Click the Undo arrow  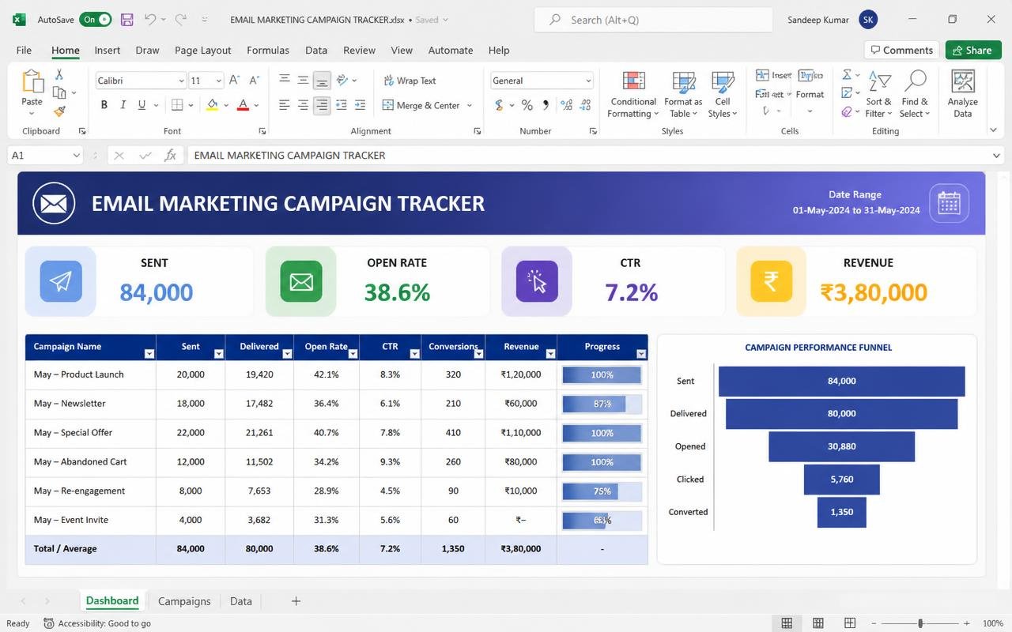(x=150, y=20)
